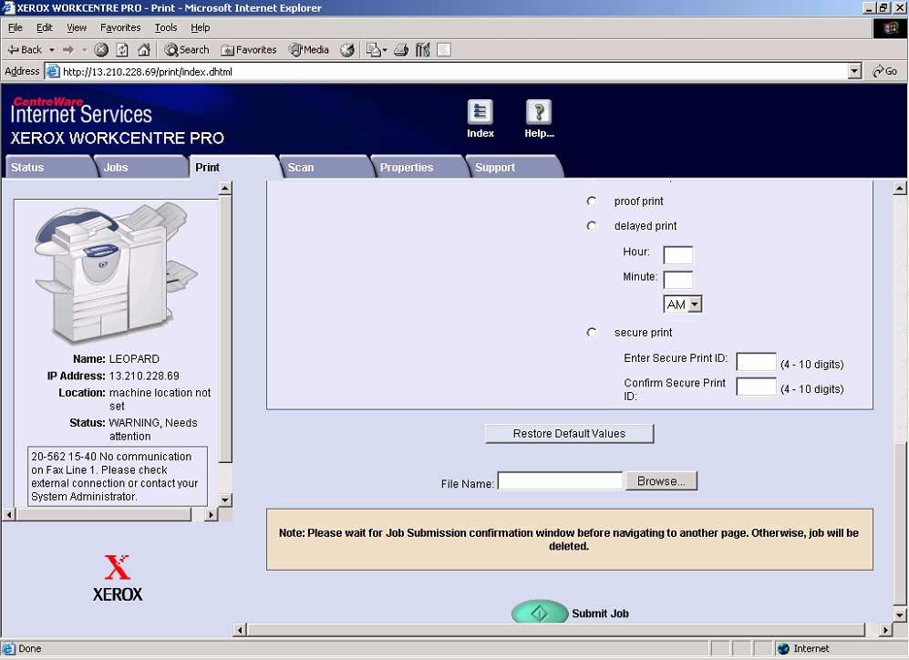Viewport: 909px width, 660px height.
Task: Select the Print tab
Action: tap(232, 167)
